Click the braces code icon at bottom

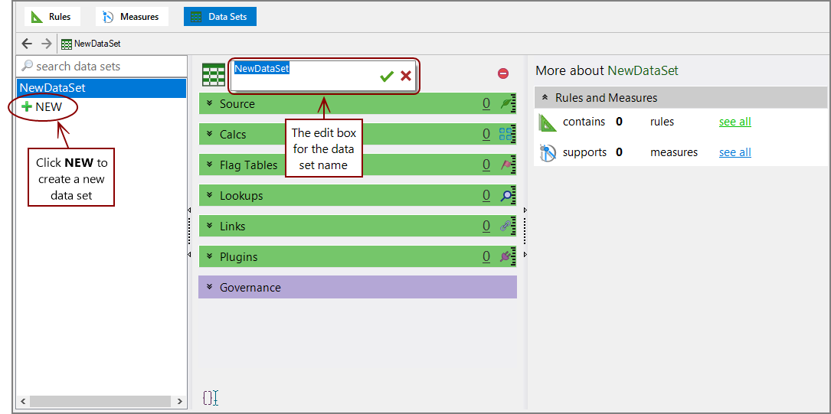(x=211, y=398)
